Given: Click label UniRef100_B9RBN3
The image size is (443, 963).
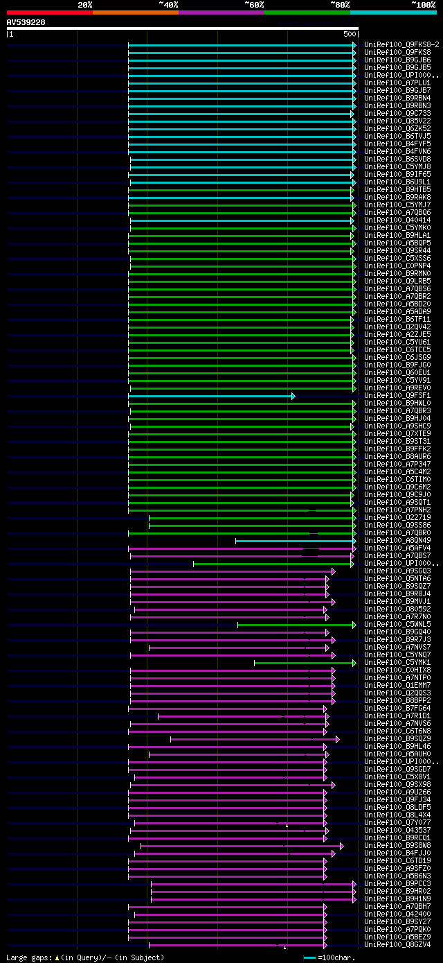Looking at the screenshot, I should (397, 106).
